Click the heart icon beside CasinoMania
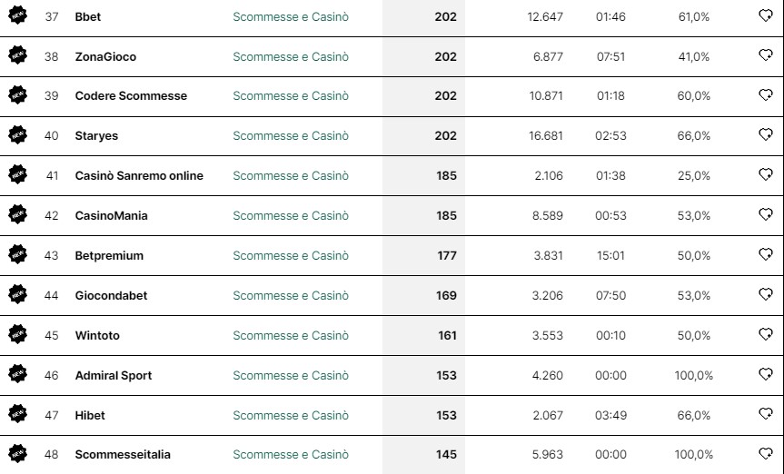This screenshot has height=474, width=784. coord(766,214)
